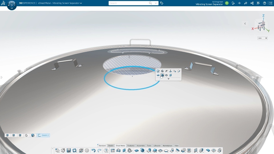
Task: Click the Undo arrow
Action: 94,150
